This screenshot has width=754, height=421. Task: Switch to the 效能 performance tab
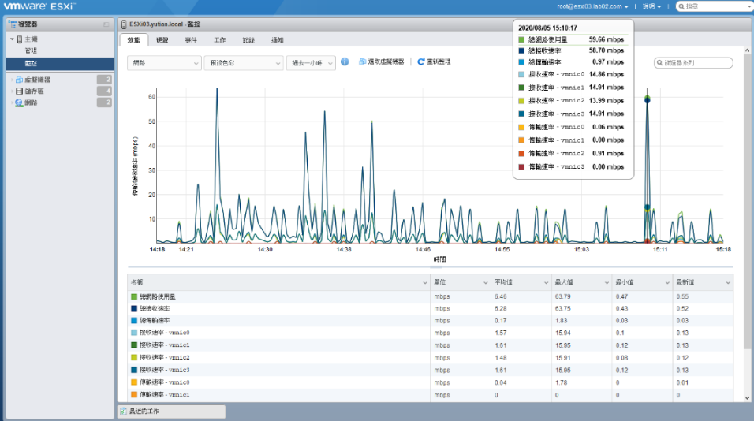click(x=133, y=40)
